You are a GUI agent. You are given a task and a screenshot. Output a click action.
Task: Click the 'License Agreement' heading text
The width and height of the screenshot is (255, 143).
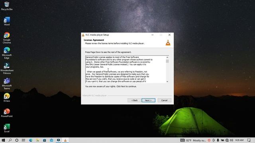pos(94,40)
